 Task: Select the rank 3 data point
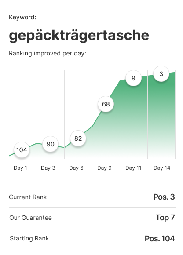click(161, 74)
